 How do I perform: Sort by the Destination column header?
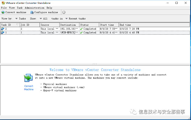pos(69,25)
